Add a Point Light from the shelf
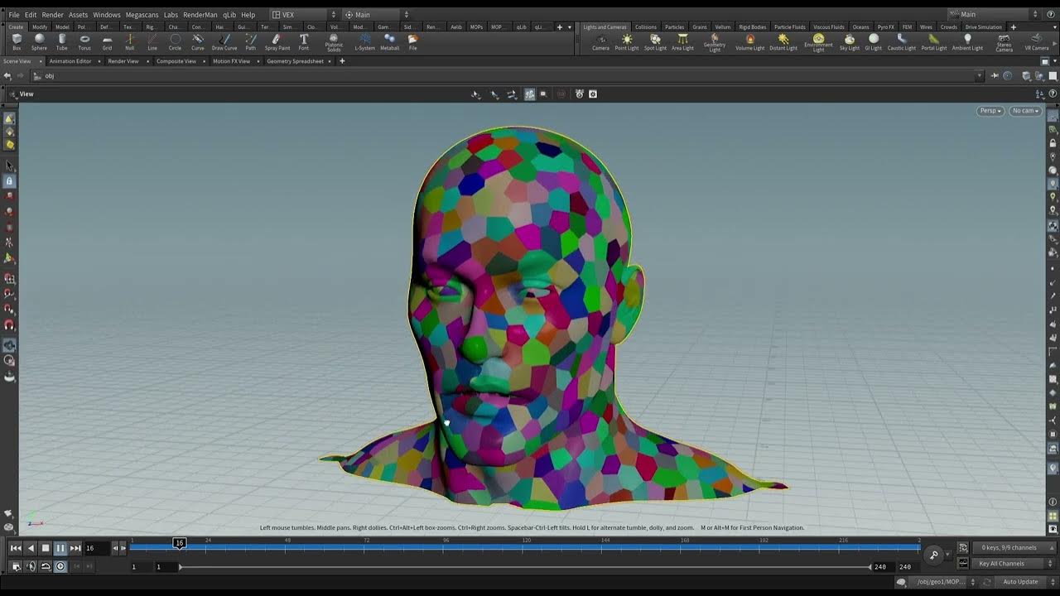The height and width of the screenshot is (596, 1060). click(627, 42)
